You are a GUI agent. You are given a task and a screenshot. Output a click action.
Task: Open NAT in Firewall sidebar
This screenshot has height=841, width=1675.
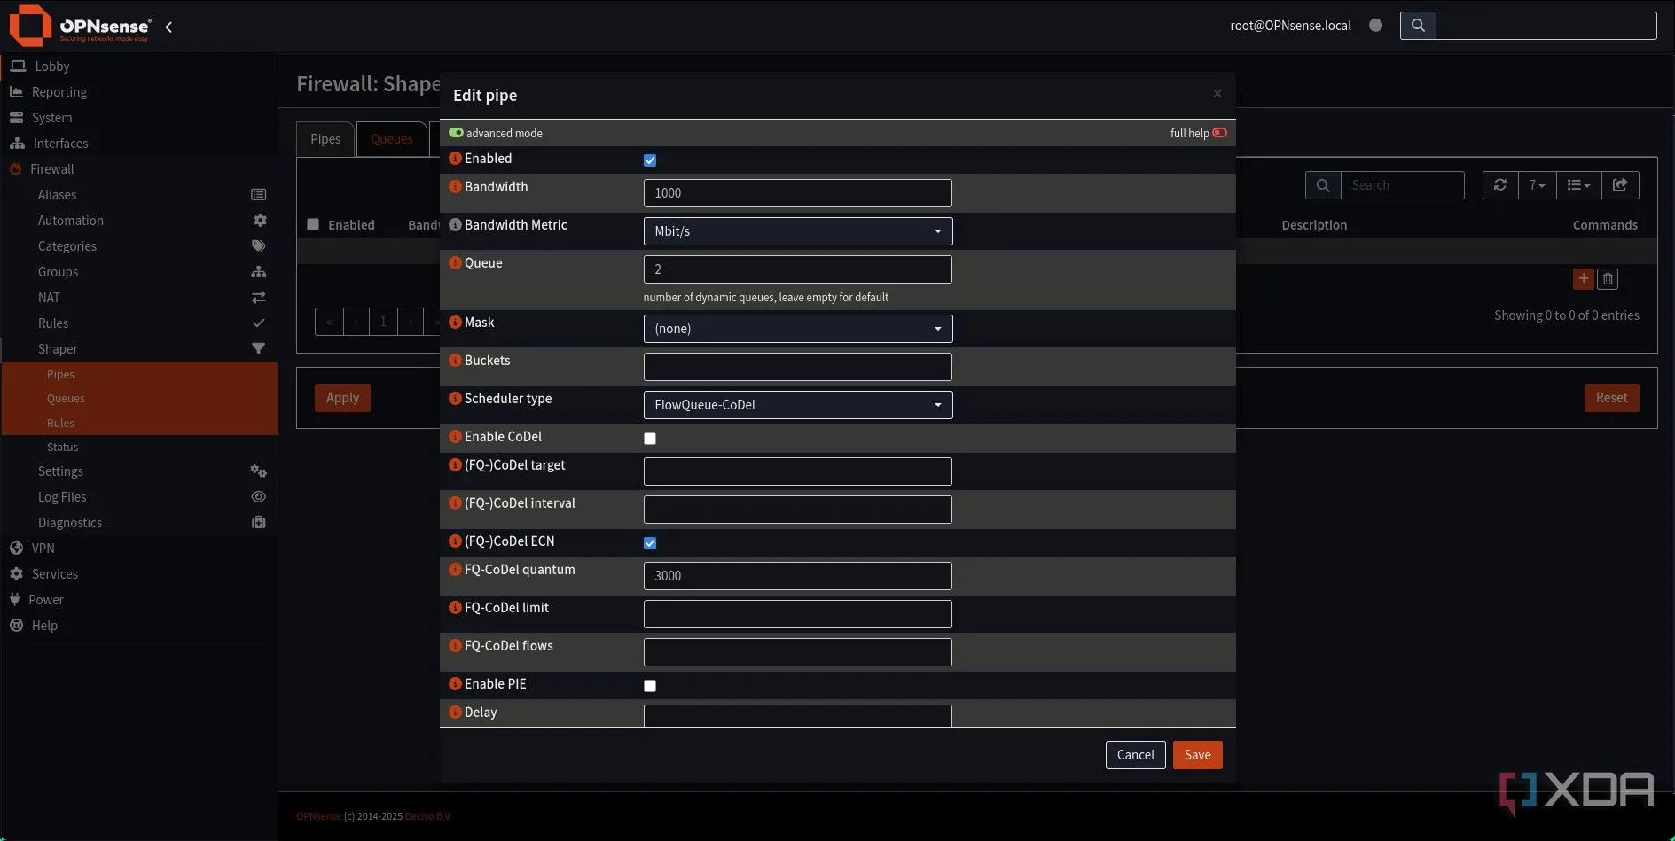click(49, 298)
